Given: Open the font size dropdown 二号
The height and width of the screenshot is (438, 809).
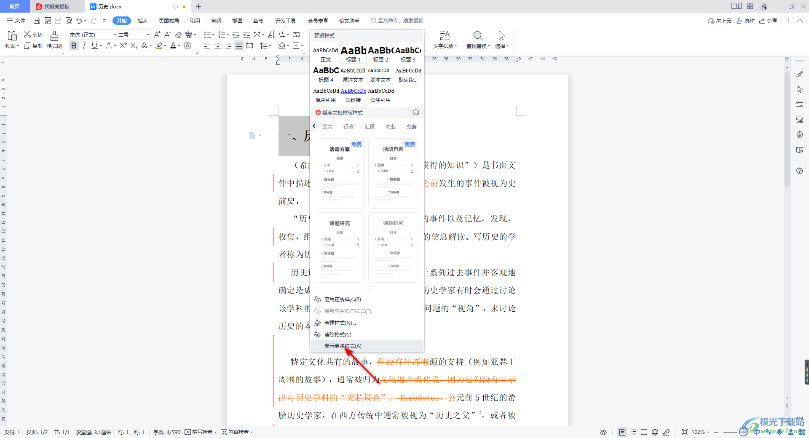Looking at the screenshot, I should [x=147, y=35].
